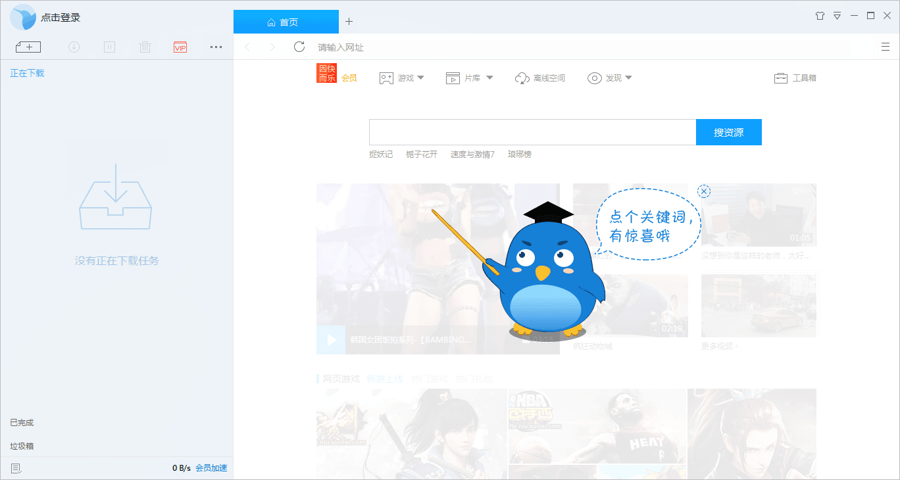Close the mascot tip bubble
This screenshot has width=900, height=480.
[704, 191]
